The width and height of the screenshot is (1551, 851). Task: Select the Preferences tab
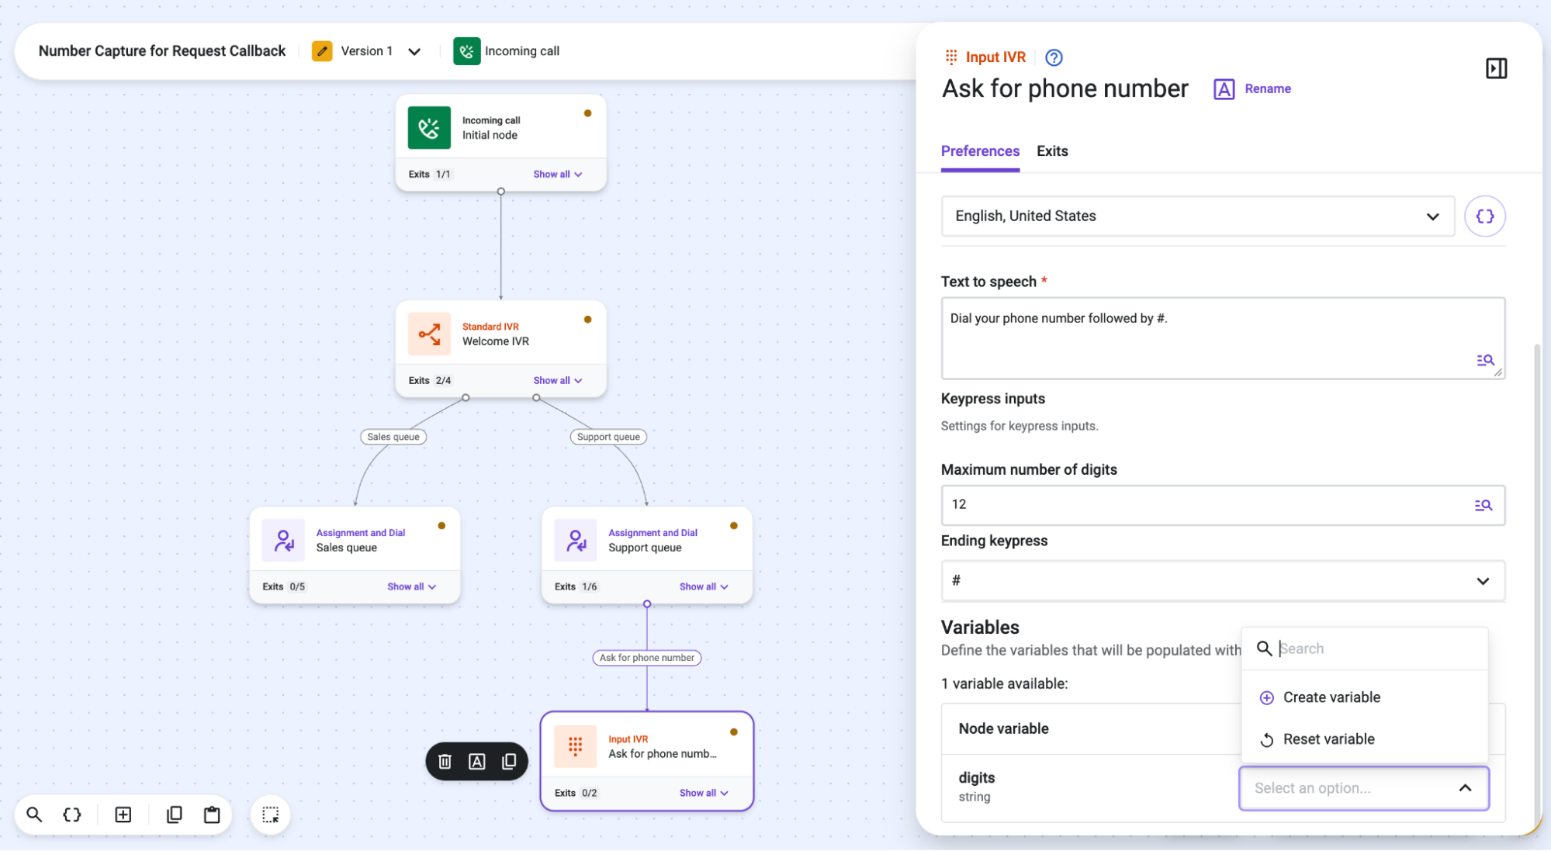(980, 151)
